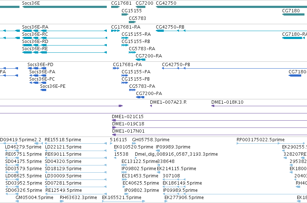Click transcript CG7200-RA
Screen dimensions: 307x203
point(149,56)
